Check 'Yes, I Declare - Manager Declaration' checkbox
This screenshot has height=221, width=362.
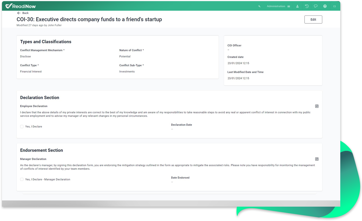tap(22, 179)
